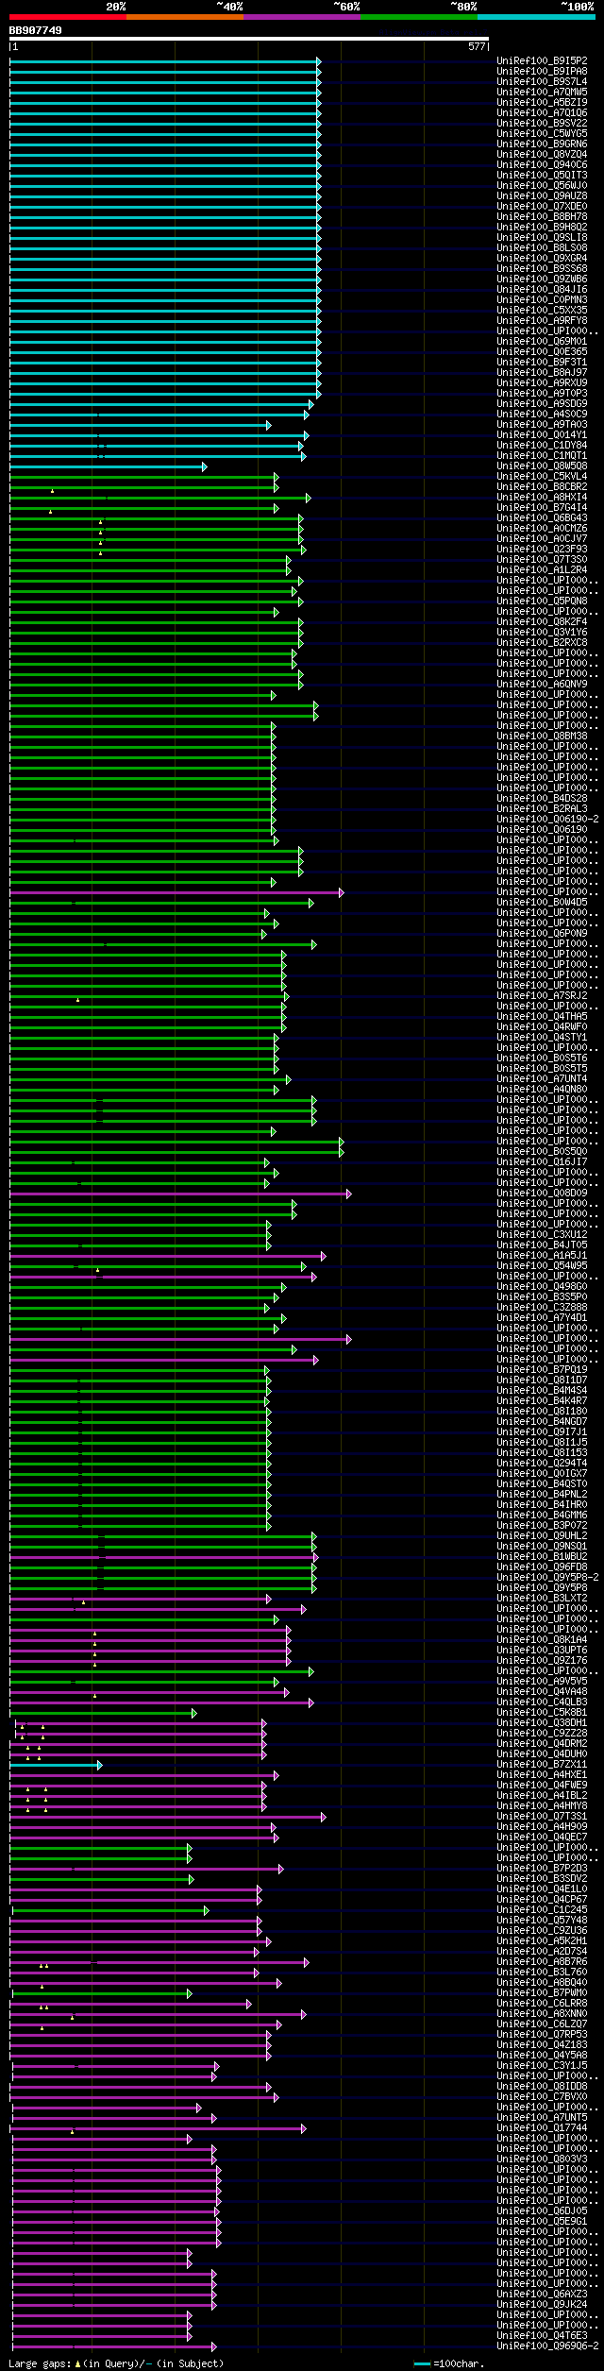The height and width of the screenshot is (2371, 604).
Task: Select the UniRef100_Q4THA5 label
Action: (x=542, y=1016)
